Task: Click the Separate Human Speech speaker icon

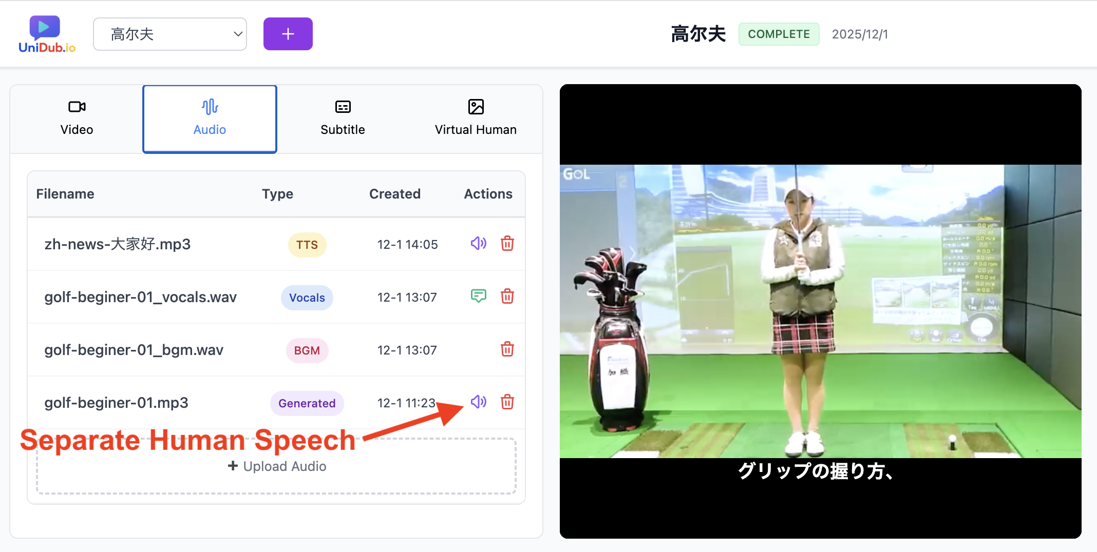Action: pyautogui.click(x=478, y=402)
